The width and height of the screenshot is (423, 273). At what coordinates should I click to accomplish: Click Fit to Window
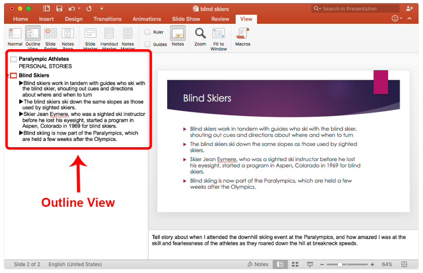[x=219, y=36]
